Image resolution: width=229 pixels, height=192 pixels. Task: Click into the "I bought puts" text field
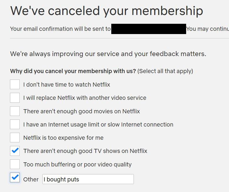point(88,179)
